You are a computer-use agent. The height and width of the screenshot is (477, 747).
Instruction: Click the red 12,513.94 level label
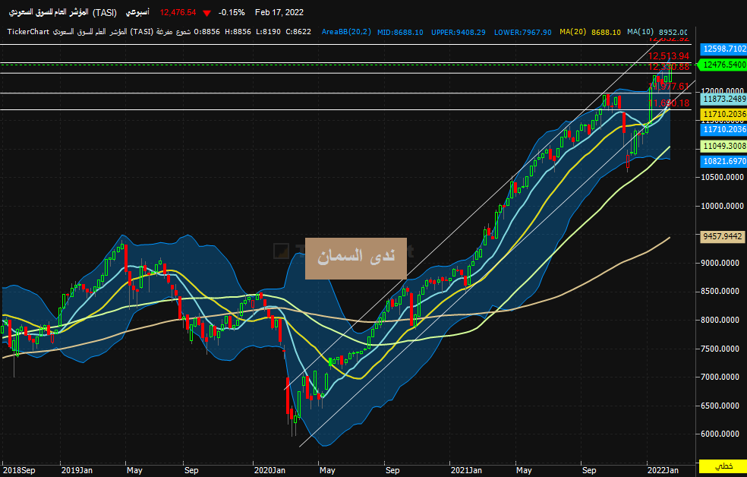[x=668, y=56]
